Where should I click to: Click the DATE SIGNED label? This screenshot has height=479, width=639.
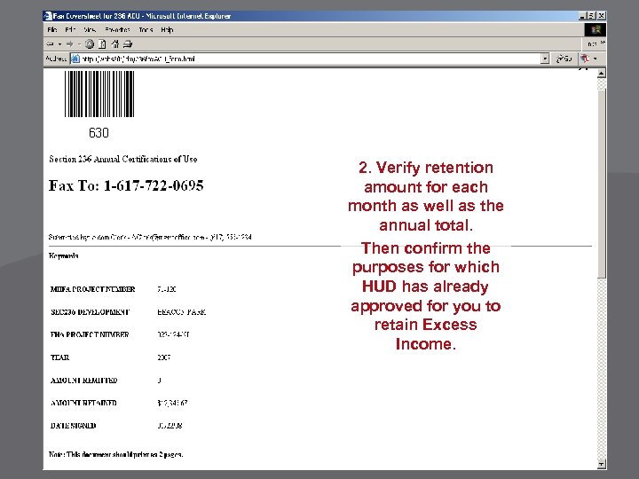(74, 426)
